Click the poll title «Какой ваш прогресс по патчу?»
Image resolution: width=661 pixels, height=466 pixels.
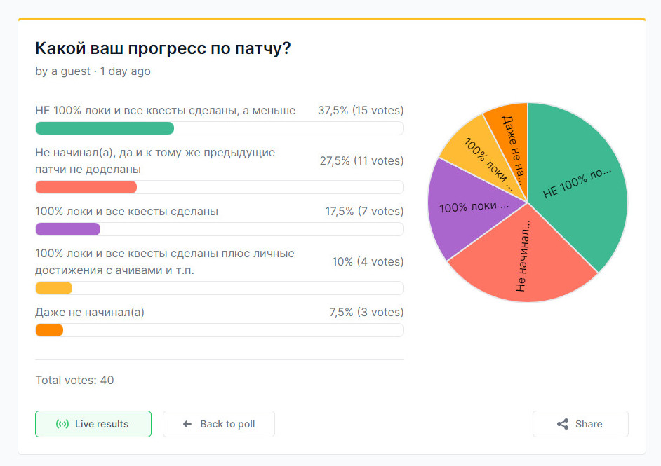(163, 49)
